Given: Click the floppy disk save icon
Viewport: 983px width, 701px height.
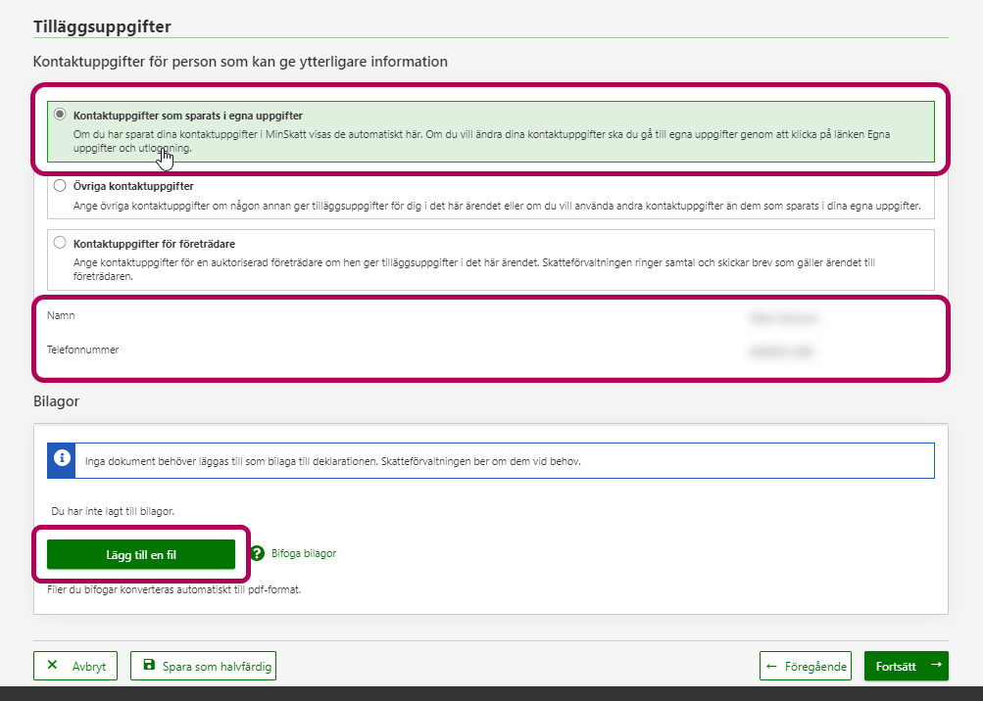Looking at the screenshot, I should 149,666.
